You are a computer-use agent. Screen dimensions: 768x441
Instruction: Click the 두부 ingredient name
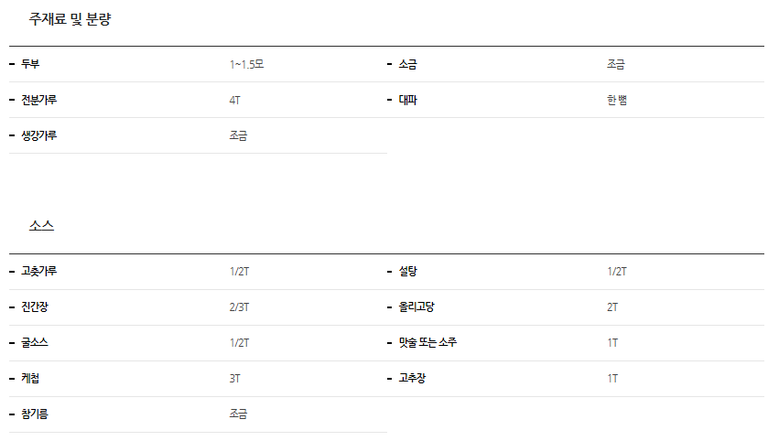30,64
